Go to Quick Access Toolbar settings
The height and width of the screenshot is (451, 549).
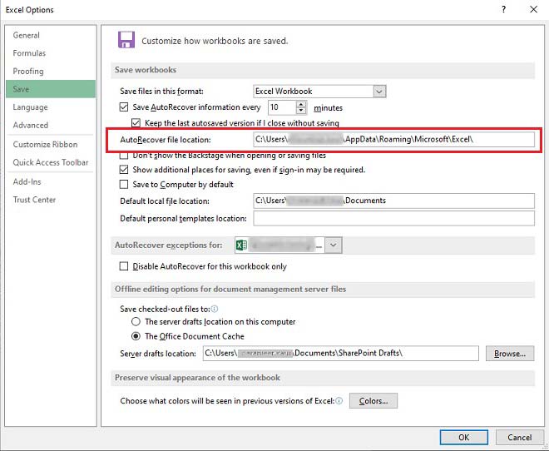tap(51, 162)
